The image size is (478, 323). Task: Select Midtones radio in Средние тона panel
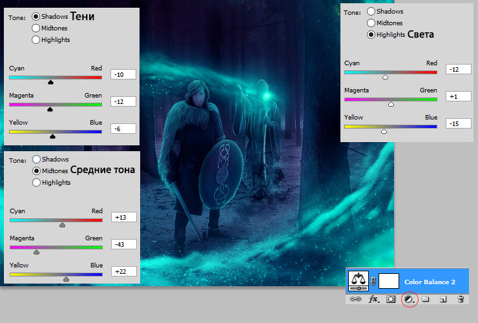click(x=36, y=171)
